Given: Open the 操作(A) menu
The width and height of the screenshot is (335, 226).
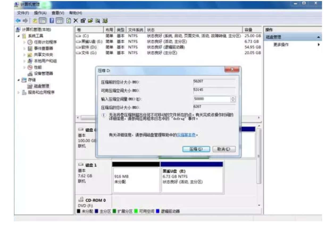Looking at the screenshot, I should [x=40, y=13].
